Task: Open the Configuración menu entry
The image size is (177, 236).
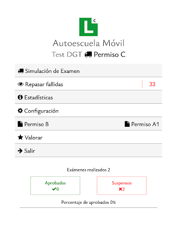Action: coord(88,111)
